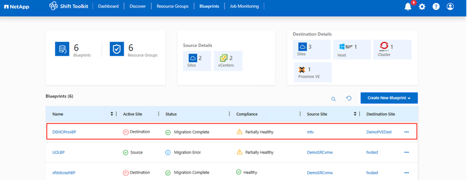This screenshot has height=181, width=468.
Task: Click the Source active site icon for UOLBP
Action: tap(126, 153)
